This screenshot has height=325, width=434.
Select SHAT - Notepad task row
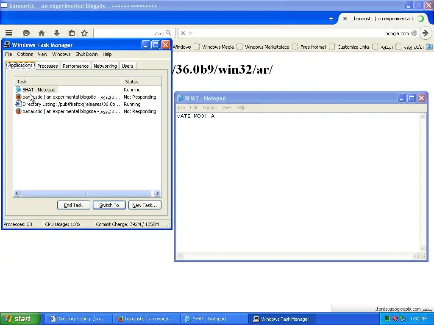[x=87, y=90]
